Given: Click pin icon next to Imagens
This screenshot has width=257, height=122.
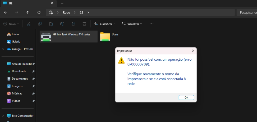Looking at the screenshot, I should pos(33,86).
